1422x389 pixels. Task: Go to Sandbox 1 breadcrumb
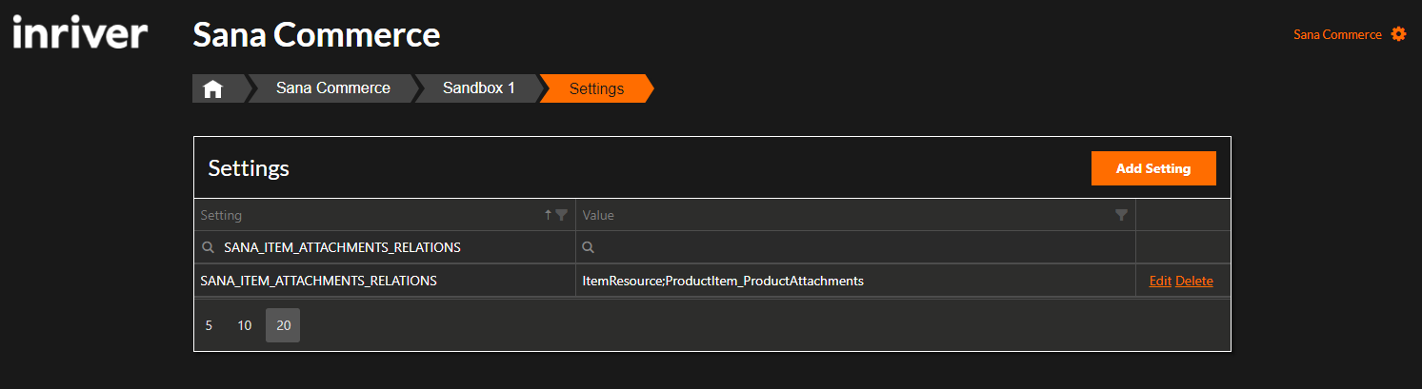click(479, 88)
